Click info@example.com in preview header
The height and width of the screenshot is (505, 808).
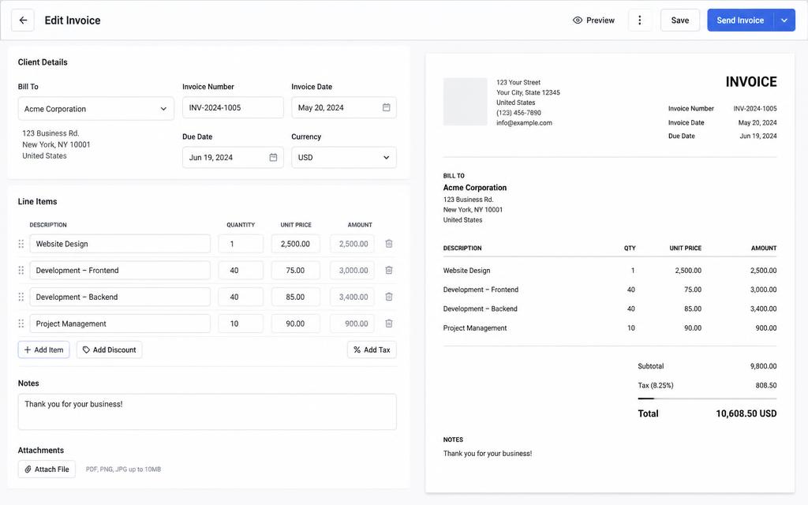(x=524, y=122)
